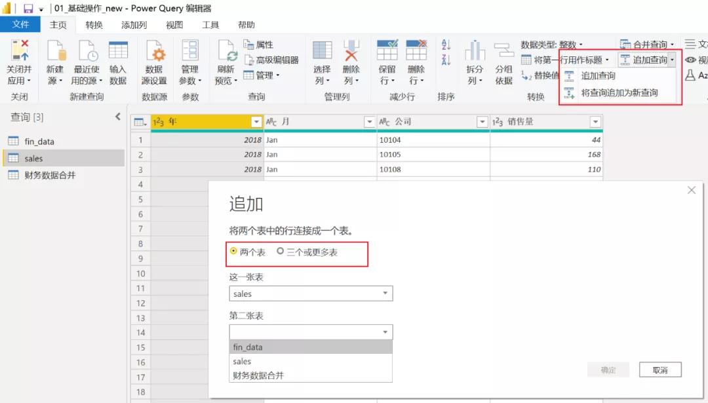Pick sales from the dropdown list
The width and height of the screenshot is (708, 403).
(311, 362)
